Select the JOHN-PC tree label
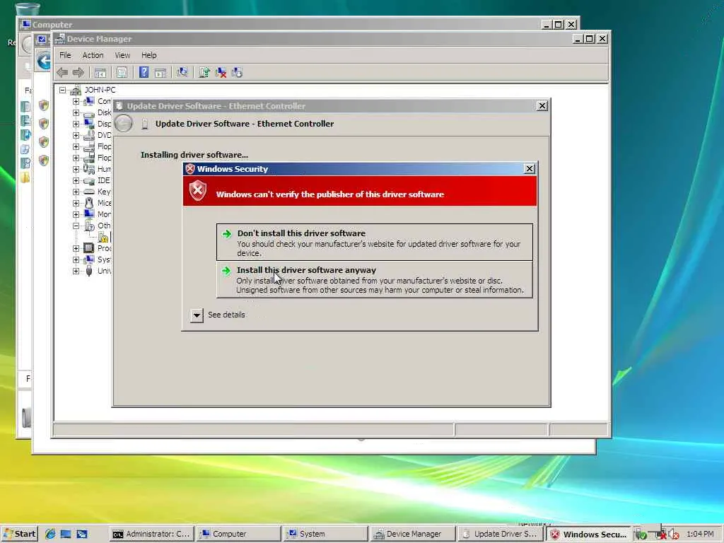This screenshot has height=543, width=724. [100, 90]
